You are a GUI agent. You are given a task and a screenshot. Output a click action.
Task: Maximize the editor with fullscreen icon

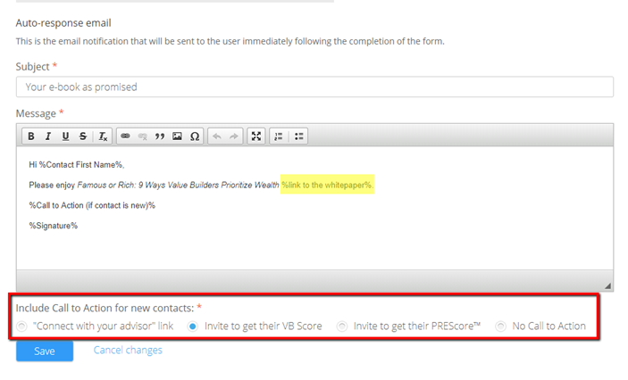256,136
